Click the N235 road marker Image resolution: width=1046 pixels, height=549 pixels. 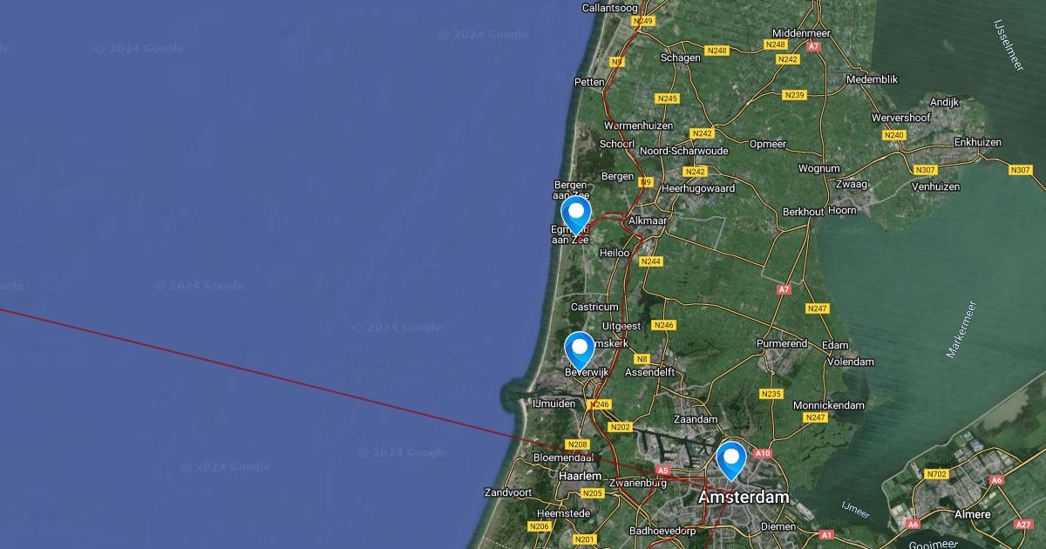pos(771,394)
